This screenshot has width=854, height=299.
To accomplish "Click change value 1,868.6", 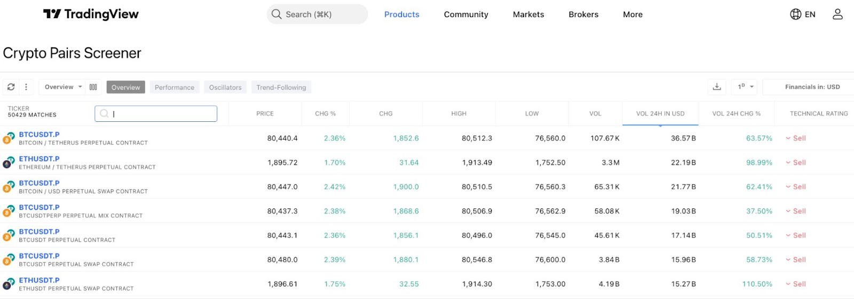I will click(406, 211).
